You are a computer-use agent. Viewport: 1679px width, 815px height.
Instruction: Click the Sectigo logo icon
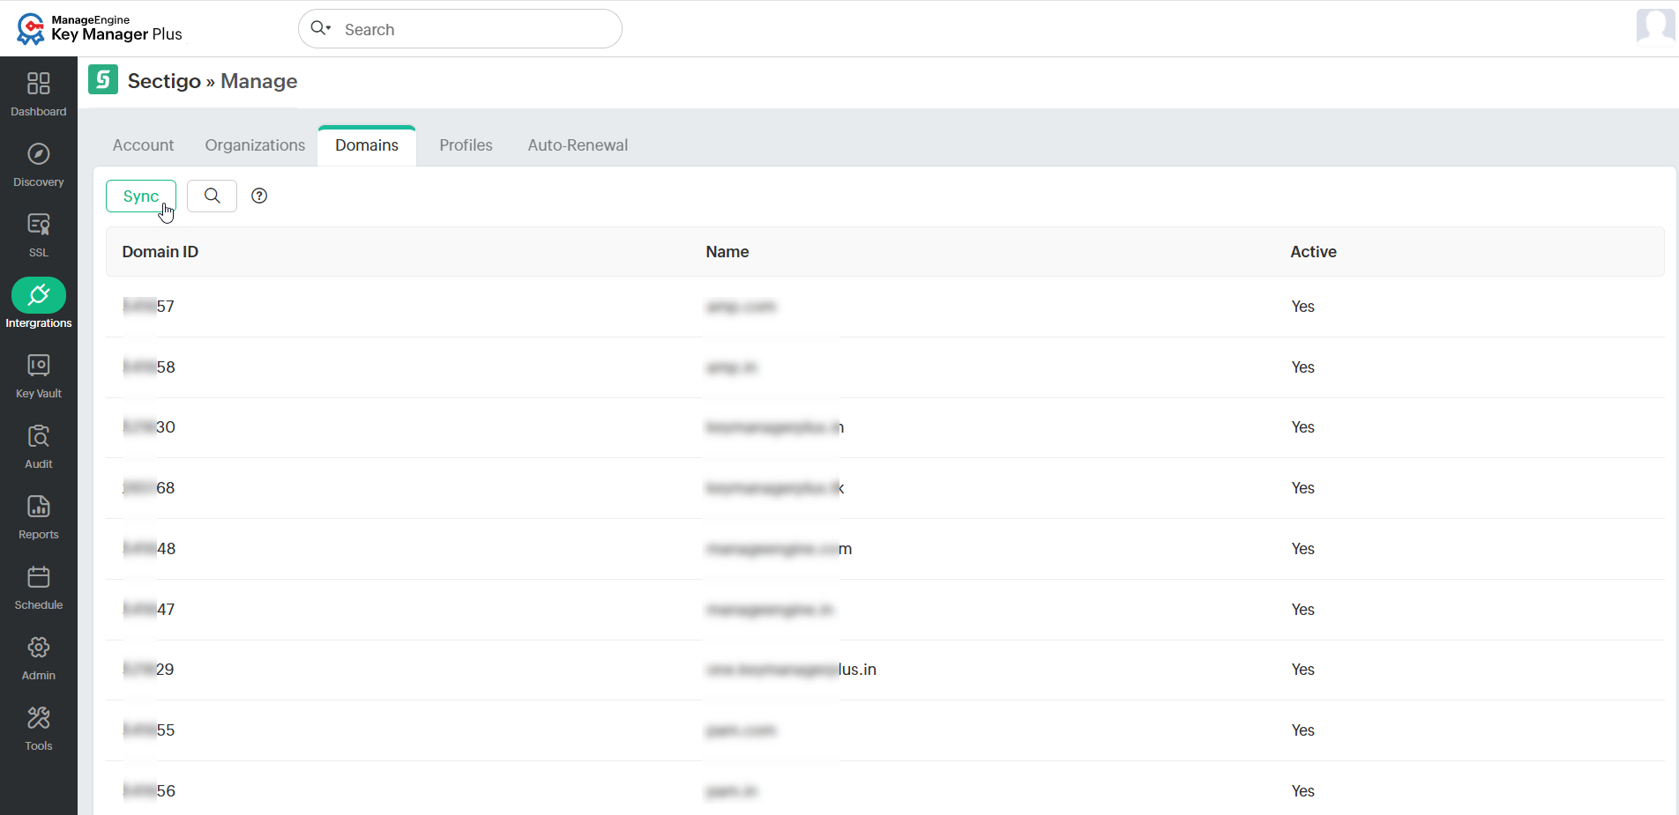[103, 79]
